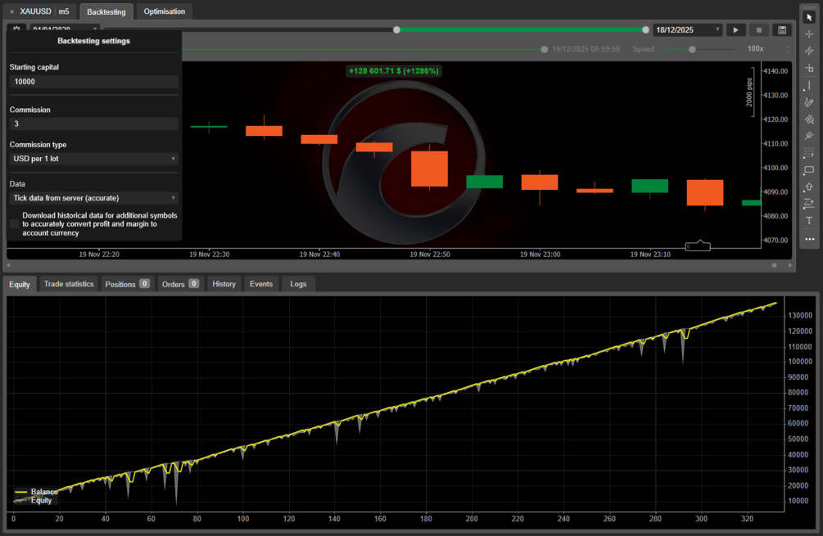Open the Logs tab
Image resolution: width=823 pixels, height=536 pixels.
click(298, 284)
